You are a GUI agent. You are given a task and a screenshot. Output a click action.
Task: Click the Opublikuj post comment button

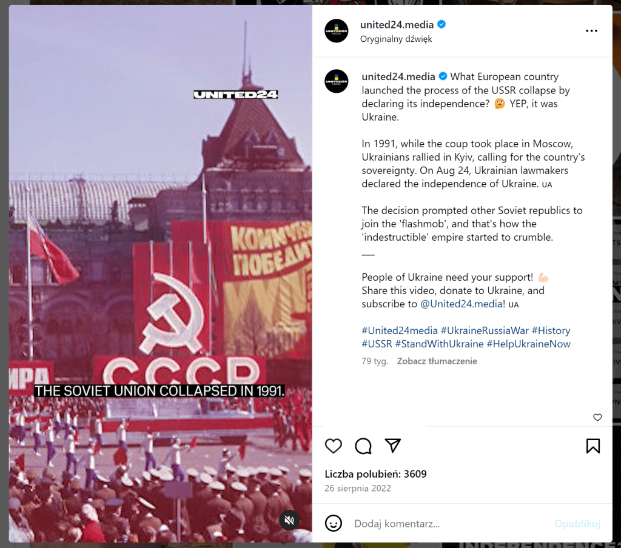tap(577, 524)
